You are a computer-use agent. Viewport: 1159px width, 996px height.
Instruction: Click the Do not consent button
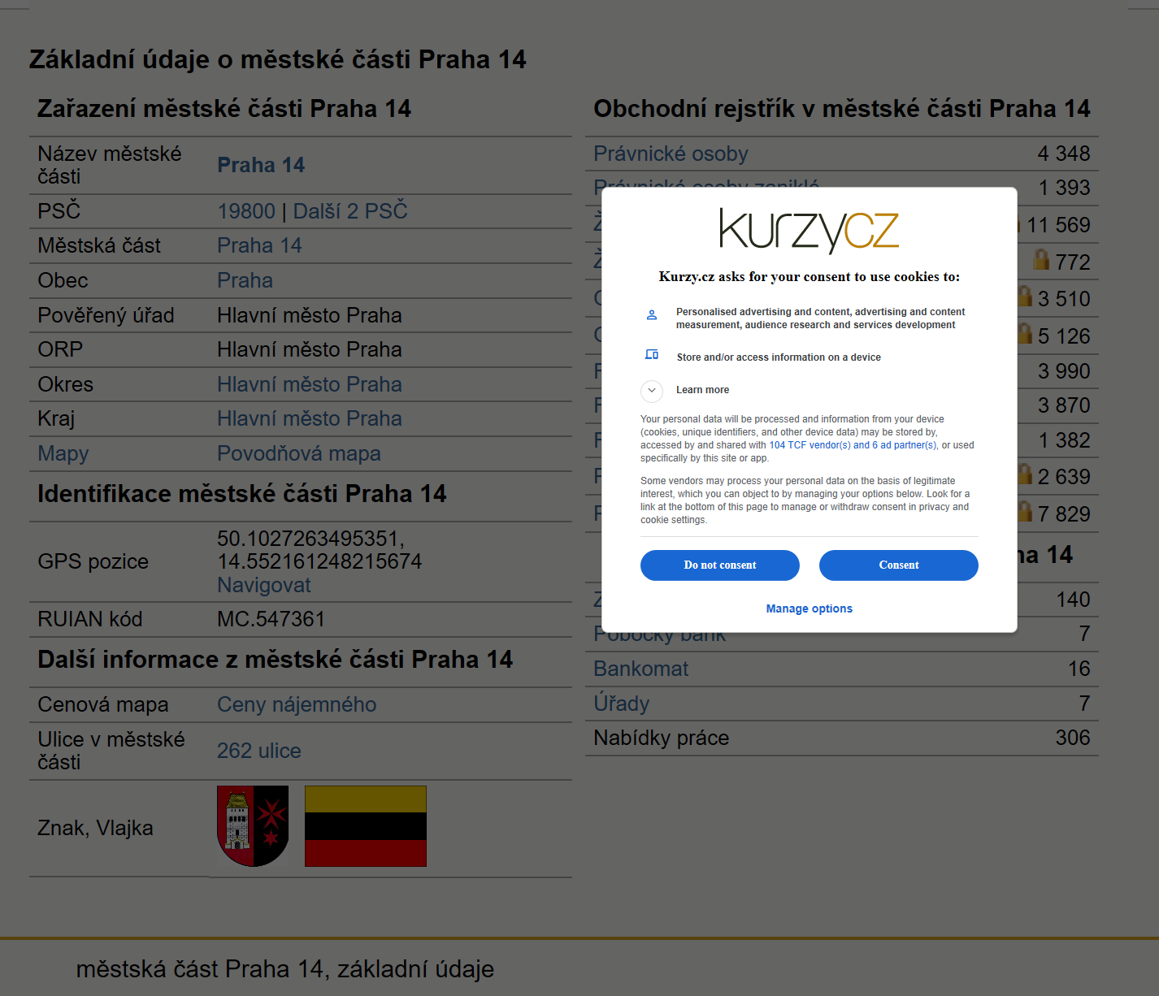click(x=719, y=565)
